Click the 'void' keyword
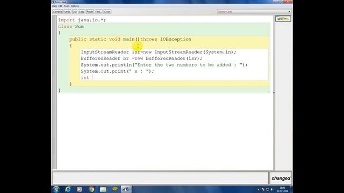This screenshot has width=344, height=193. click(x=114, y=39)
